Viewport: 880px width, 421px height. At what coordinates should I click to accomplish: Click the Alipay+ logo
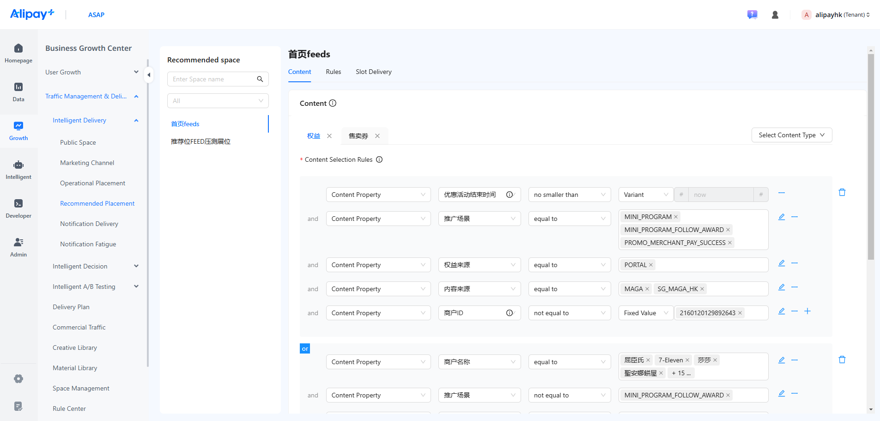(32, 14)
